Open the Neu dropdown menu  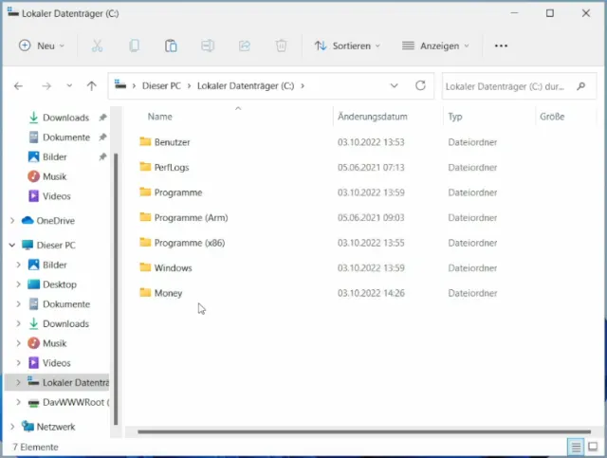[42, 46]
